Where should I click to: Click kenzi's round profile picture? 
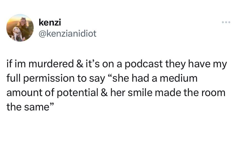pyautogui.click(x=20, y=28)
